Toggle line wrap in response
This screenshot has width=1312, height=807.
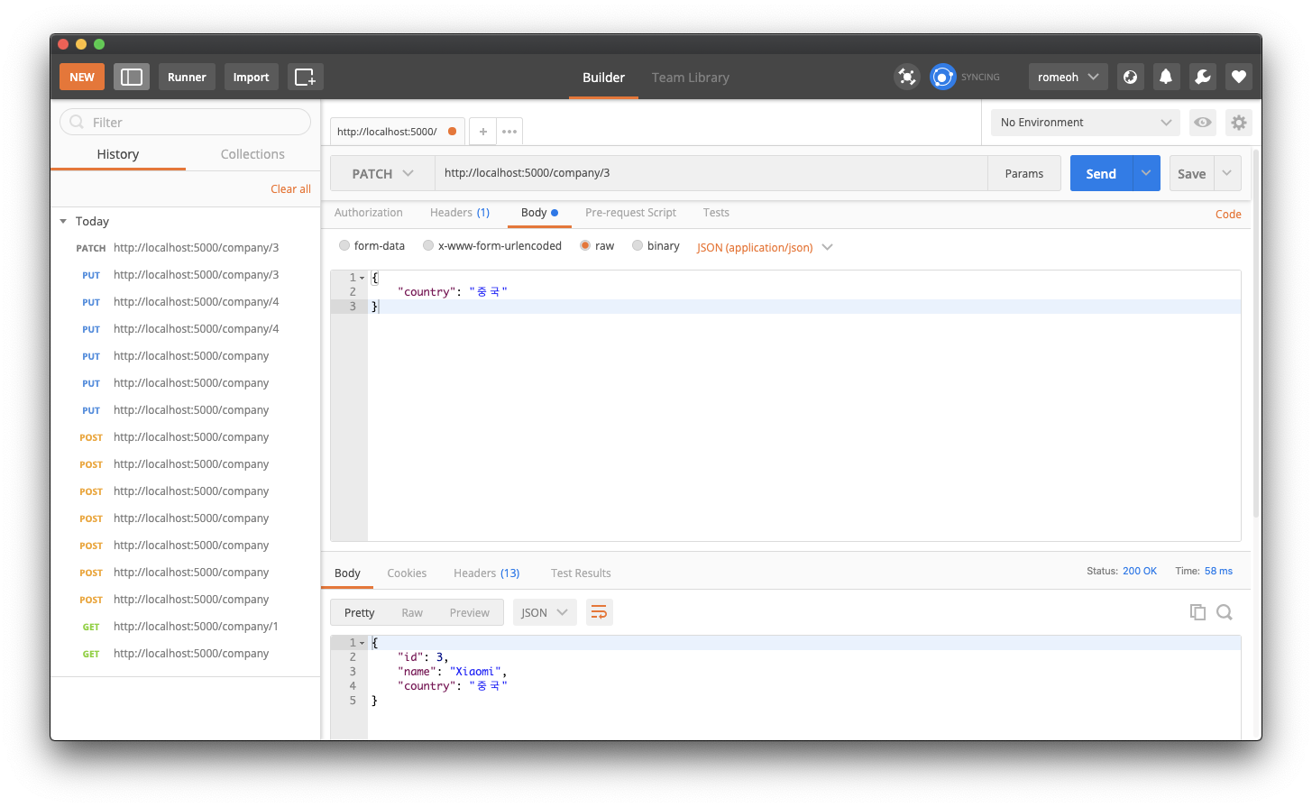599,612
